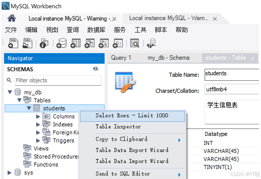Close the second Local instance connection tab

coord(215,19)
